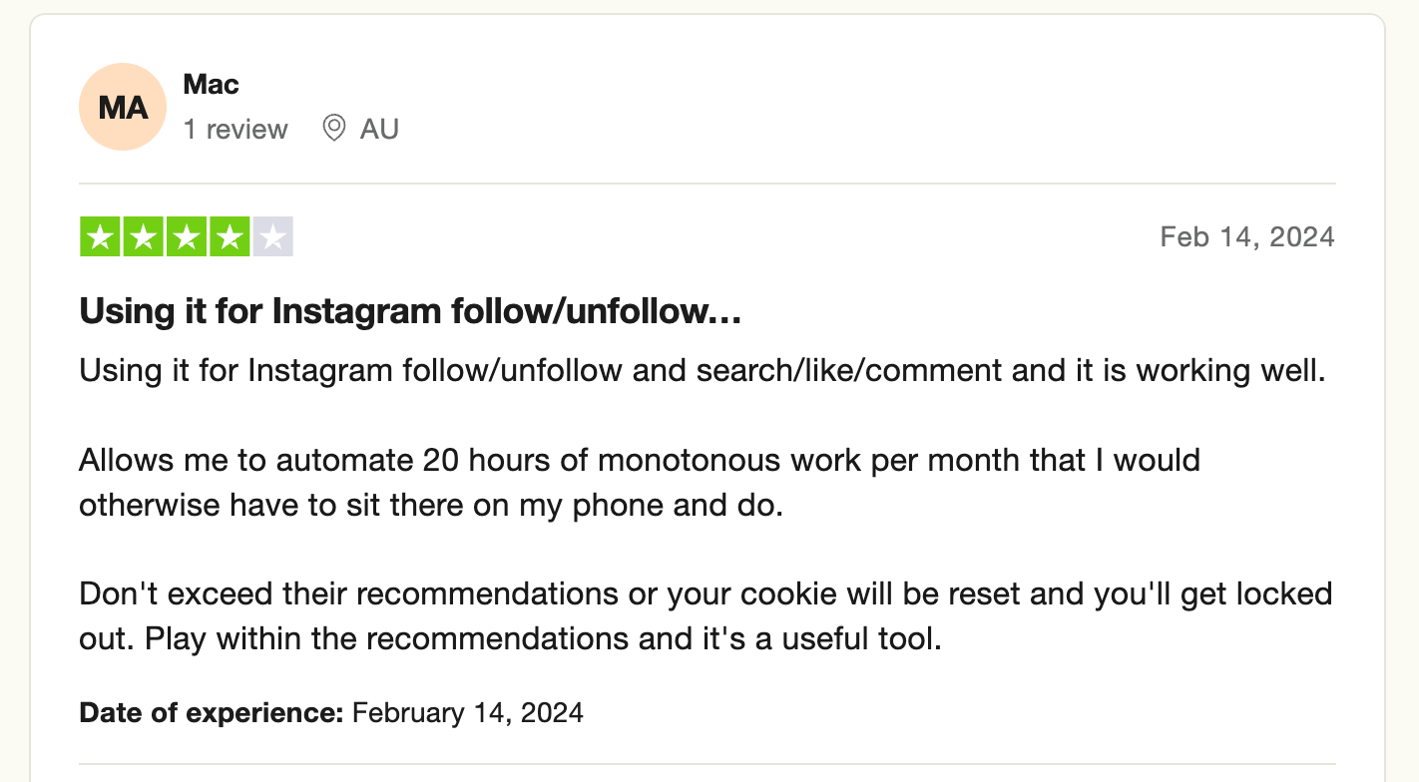Click the line ending "it's a useful tool."
This screenshot has width=1419, height=782.
point(511,638)
